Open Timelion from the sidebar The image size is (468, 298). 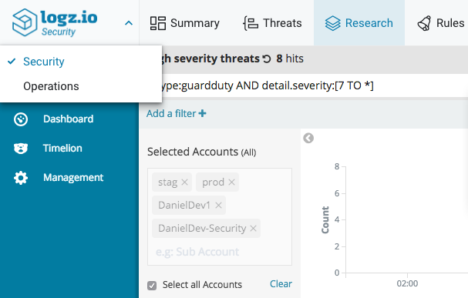click(62, 148)
